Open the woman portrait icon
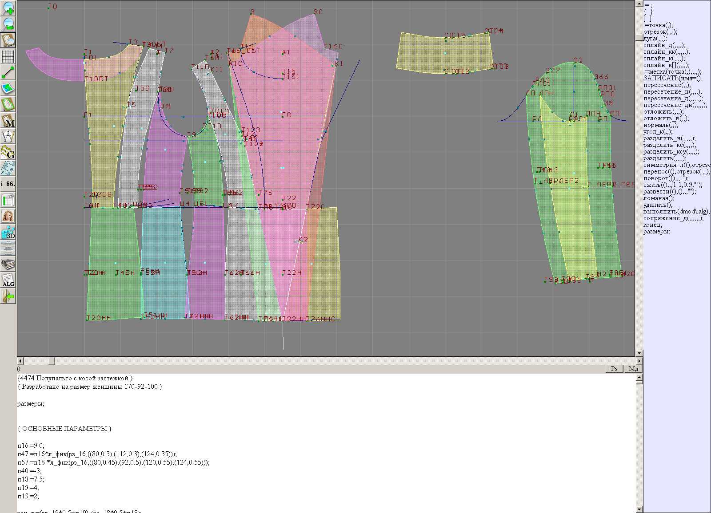This screenshot has height=513, width=711. 8,216
